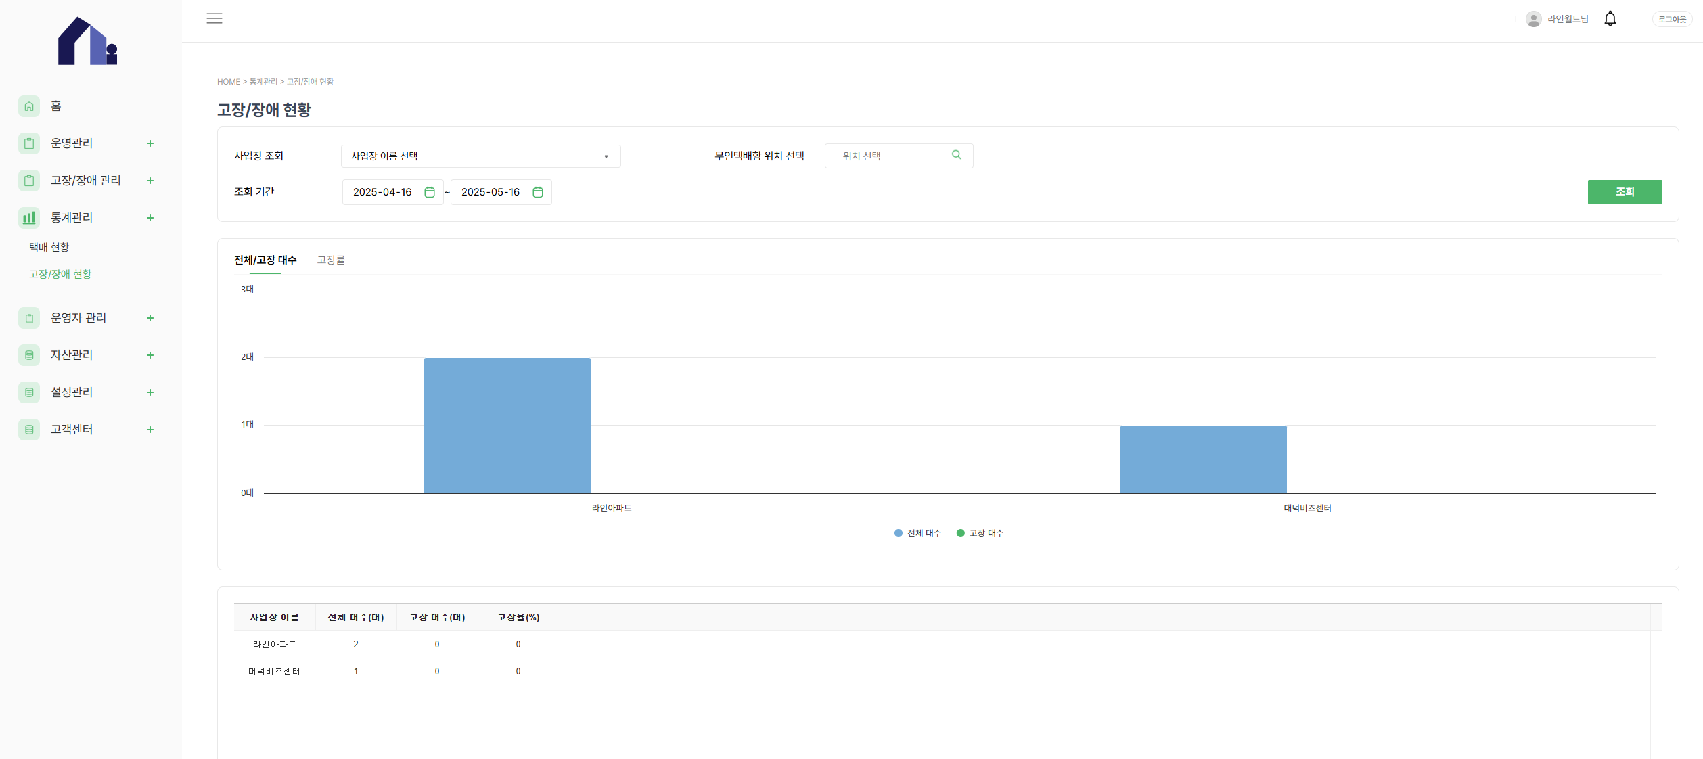Open the notification bell

pos(1610,19)
